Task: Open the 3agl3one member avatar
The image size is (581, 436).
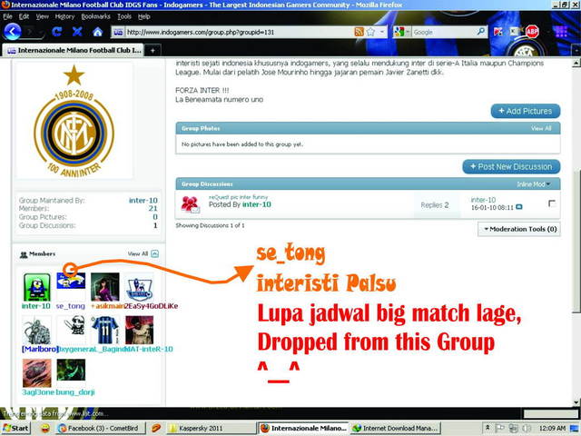Action: coord(36,373)
